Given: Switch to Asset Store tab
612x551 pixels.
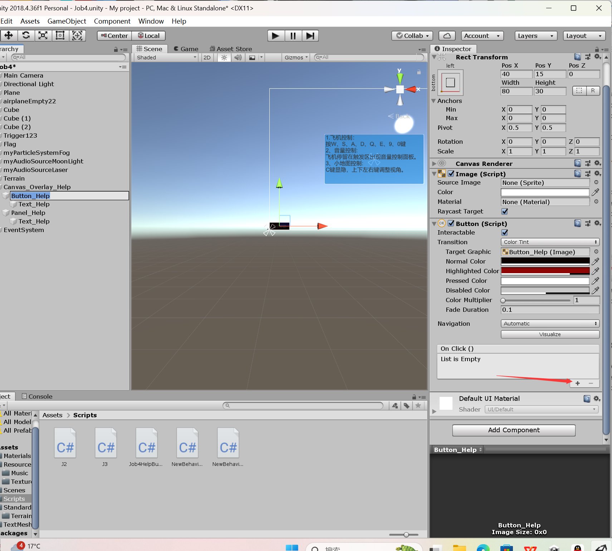Looking at the screenshot, I should point(231,49).
